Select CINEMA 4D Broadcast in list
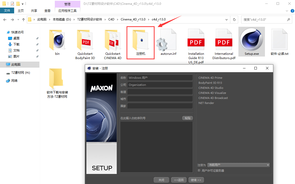Viewport: 295px width, 184px height. (x=213, y=98)
